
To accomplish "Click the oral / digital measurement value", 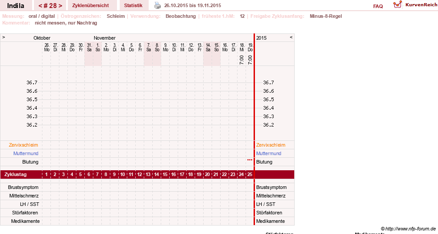I will 42,16.
